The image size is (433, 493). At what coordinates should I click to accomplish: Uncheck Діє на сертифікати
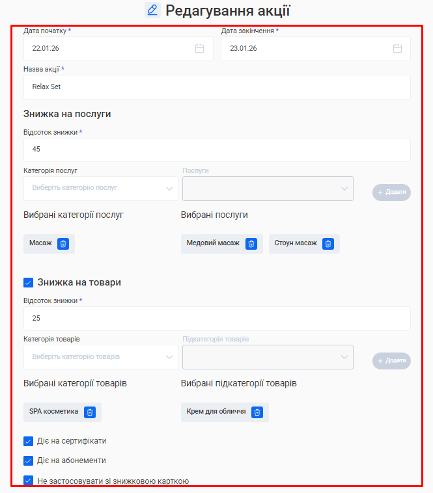point(29,441)
